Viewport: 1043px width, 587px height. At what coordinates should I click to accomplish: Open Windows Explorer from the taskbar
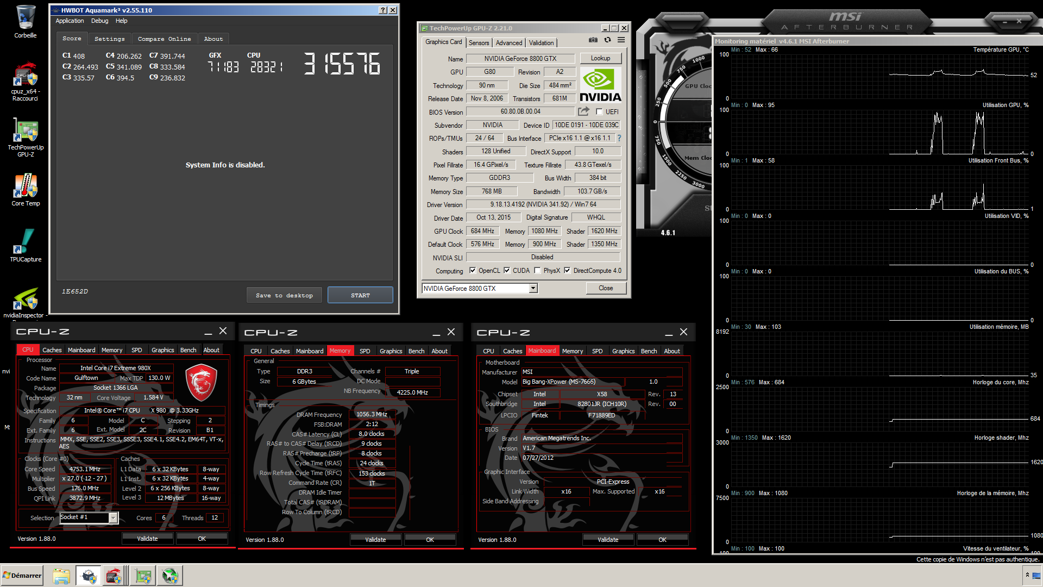tap(61, 576)
